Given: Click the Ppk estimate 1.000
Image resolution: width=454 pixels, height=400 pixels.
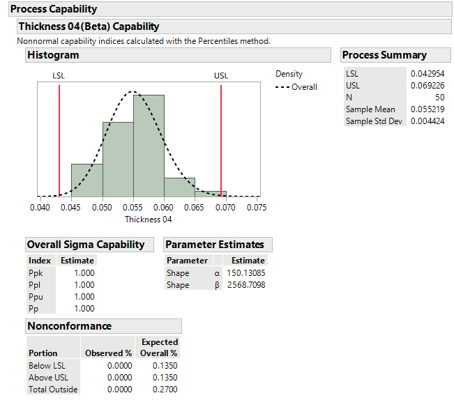Looking at the screenshot, I should 84,273.
